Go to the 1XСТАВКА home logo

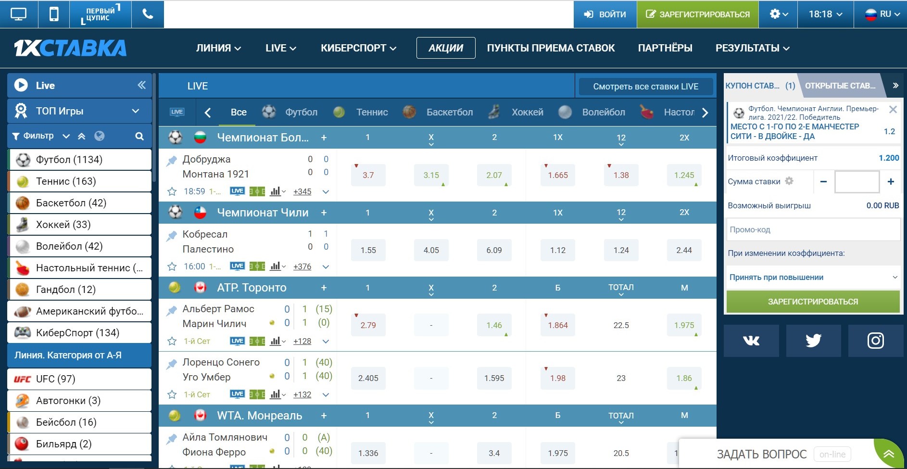[70, 48]
